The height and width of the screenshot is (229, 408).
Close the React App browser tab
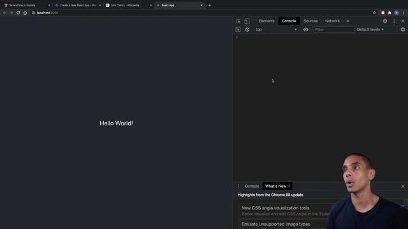coord(201,5)
